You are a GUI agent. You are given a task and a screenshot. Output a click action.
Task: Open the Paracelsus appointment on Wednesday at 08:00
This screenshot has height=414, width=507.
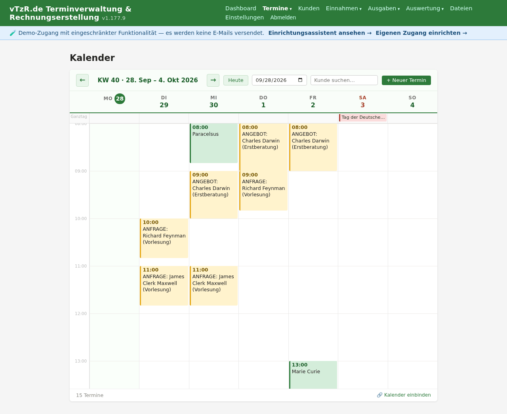(x=214, y=143)
